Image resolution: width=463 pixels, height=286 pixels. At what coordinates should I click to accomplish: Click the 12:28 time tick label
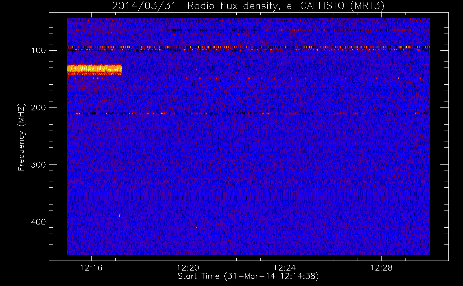[x=381, y=268]
